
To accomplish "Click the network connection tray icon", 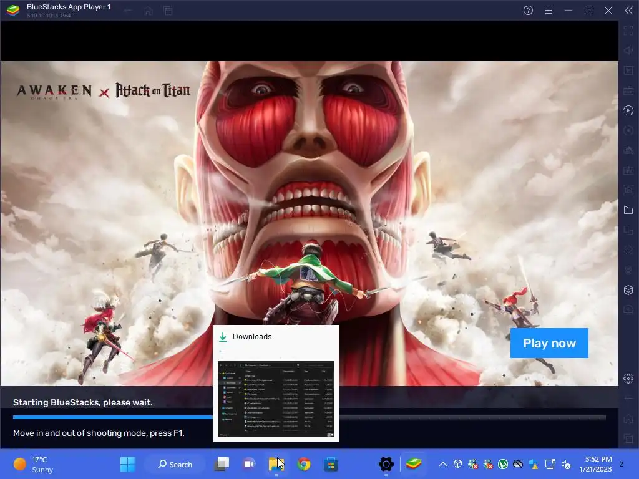I will [550, 464].
